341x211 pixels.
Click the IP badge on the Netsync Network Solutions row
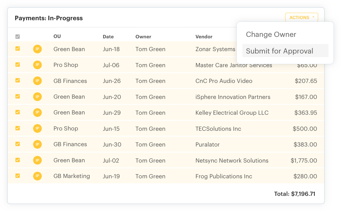pyautogui.click(x=37, y=160)
